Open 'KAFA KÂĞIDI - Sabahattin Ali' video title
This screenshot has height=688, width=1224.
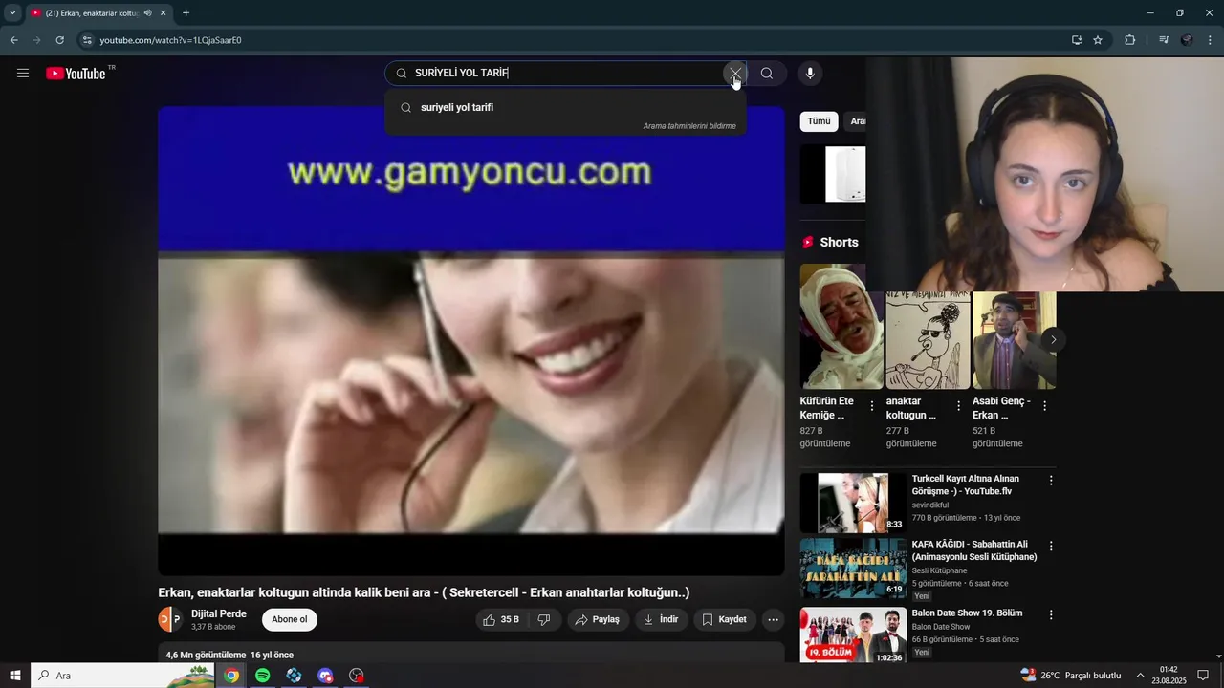click(x=974, y=550)
